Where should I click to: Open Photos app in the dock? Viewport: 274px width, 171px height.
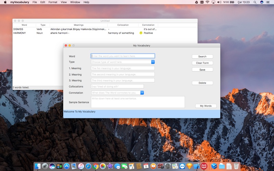103,166
